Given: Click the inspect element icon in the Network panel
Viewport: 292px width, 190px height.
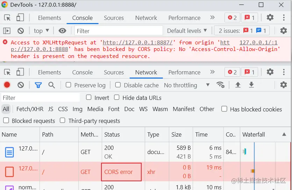Looking at the screenshot, I should click(7, 72).
